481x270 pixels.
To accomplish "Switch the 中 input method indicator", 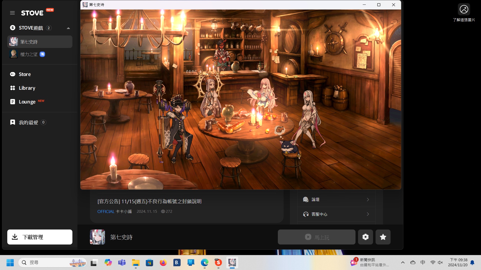I will coord(423,262).
